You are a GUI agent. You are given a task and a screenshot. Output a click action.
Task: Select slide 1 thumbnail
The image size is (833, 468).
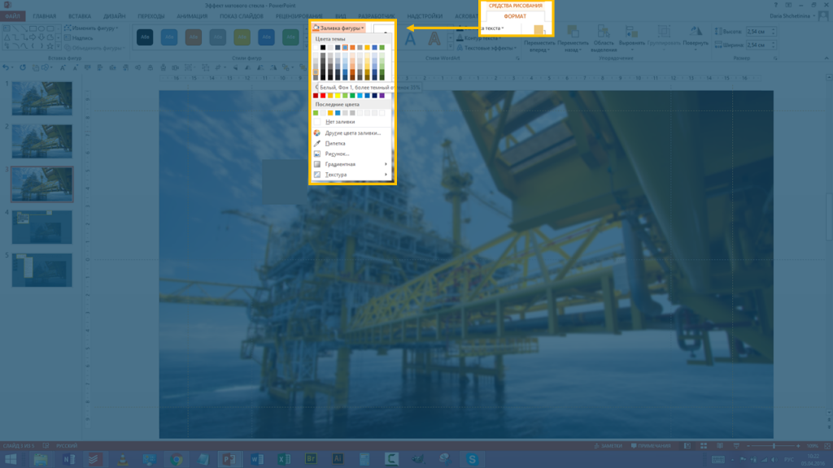pyautogui.click(x=41, y=98)
